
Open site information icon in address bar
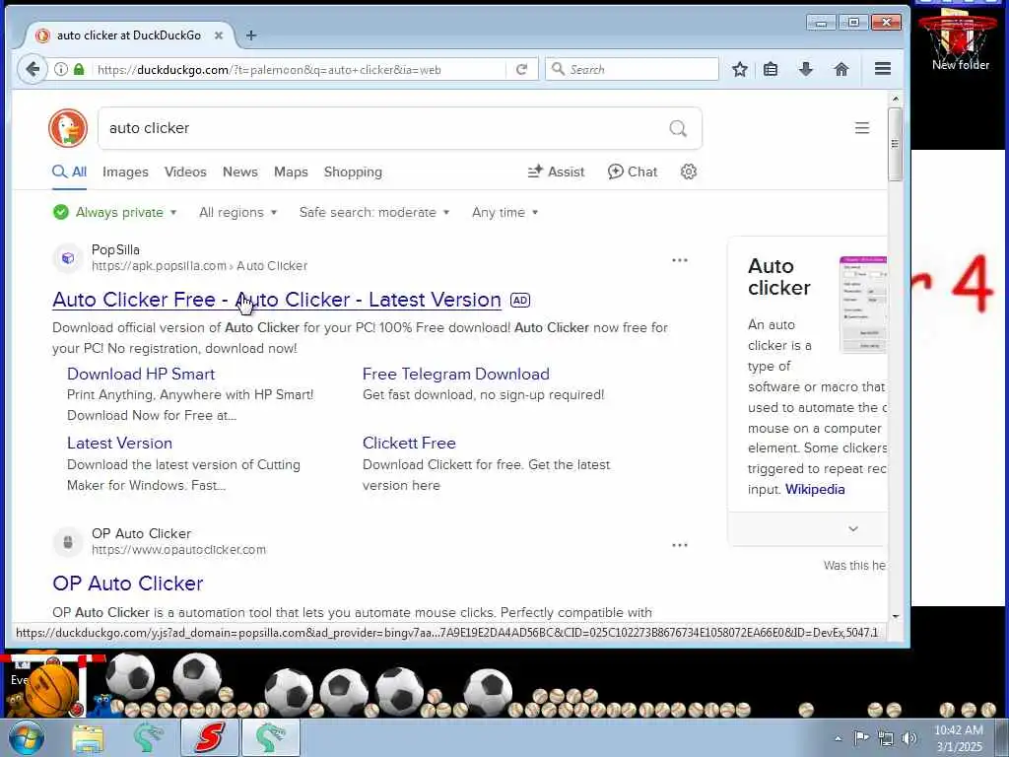pyautogui.click(x=60, y=69)
